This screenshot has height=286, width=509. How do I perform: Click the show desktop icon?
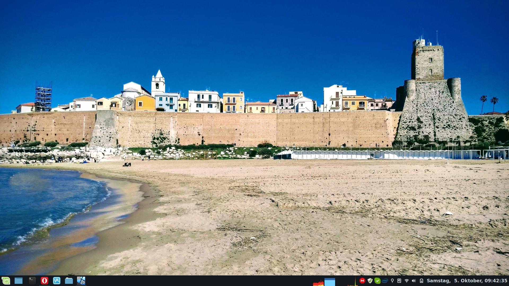pyautogui.click(x=19, y=281)
